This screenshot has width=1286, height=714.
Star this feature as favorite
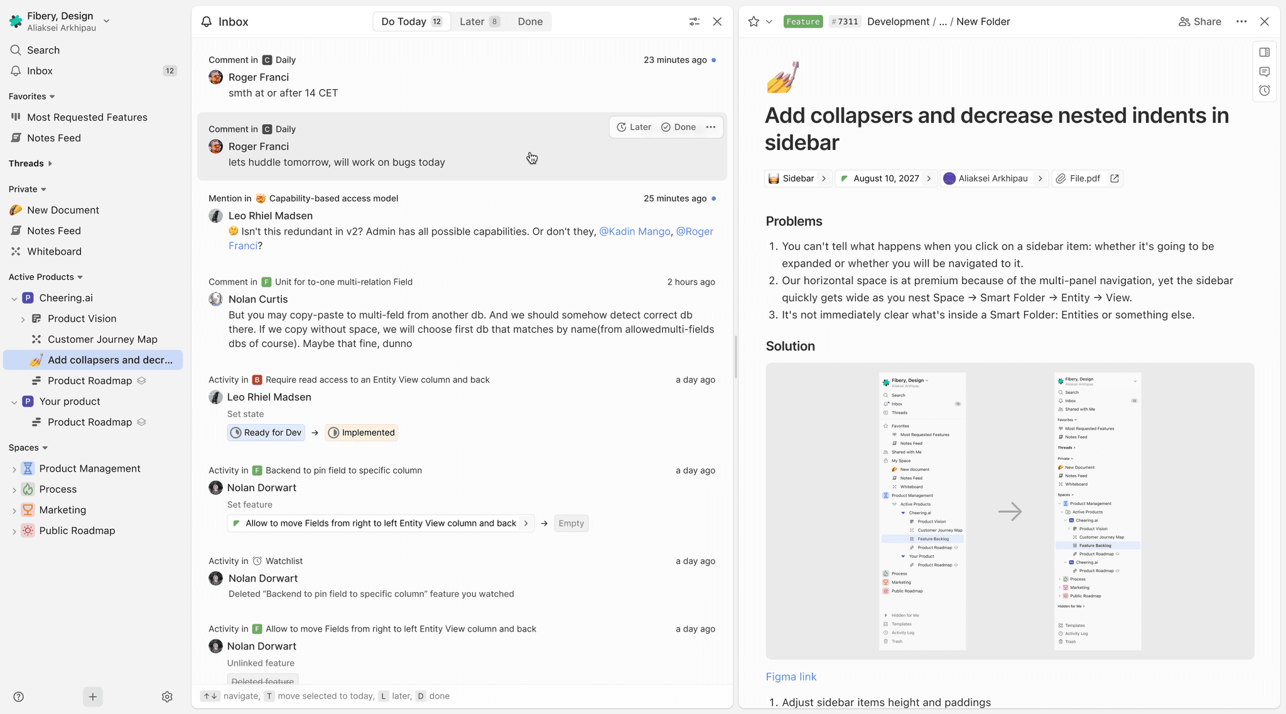pos(754,21)
